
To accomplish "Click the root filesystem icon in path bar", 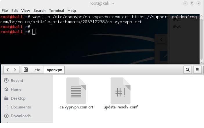I will click(26, 70).
